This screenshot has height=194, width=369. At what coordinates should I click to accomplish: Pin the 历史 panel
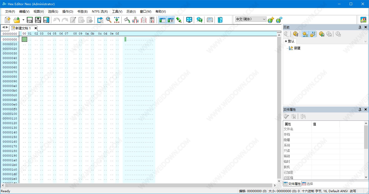tap(360, 27)
